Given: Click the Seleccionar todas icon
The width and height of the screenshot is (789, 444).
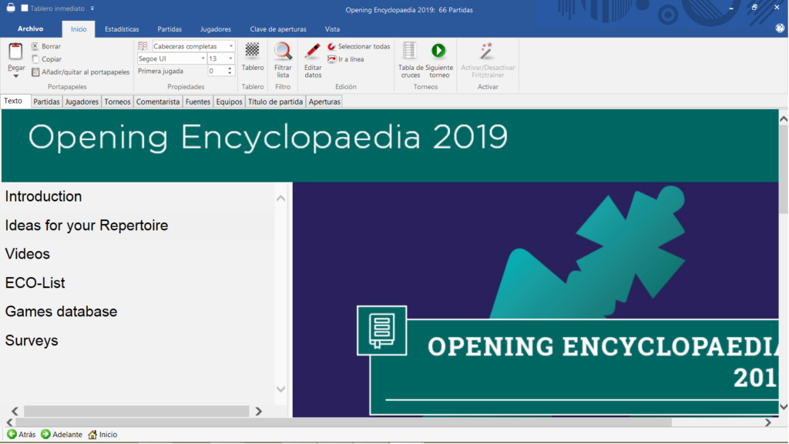Looking at the screenshot, I should [331, 46].
